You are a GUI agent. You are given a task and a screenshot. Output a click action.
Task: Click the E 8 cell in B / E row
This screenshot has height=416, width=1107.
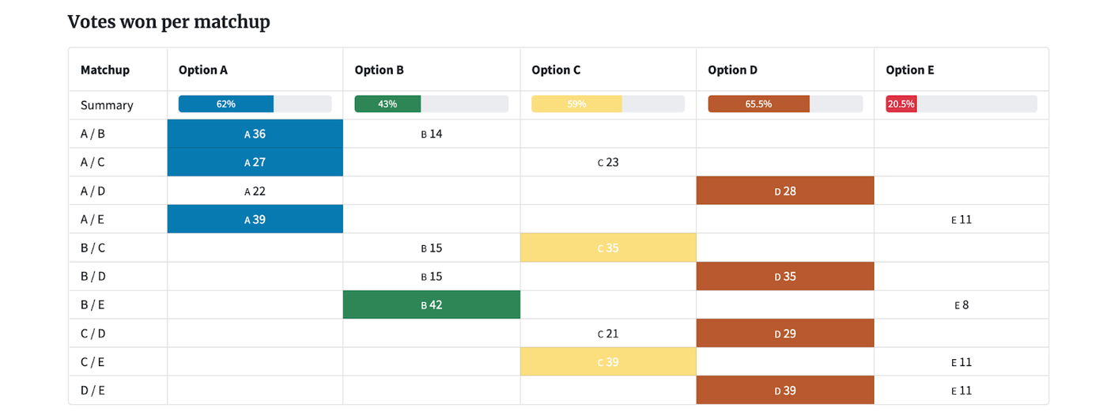(962, 304)
